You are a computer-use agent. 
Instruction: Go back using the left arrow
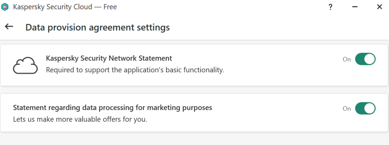pos(9,26)
